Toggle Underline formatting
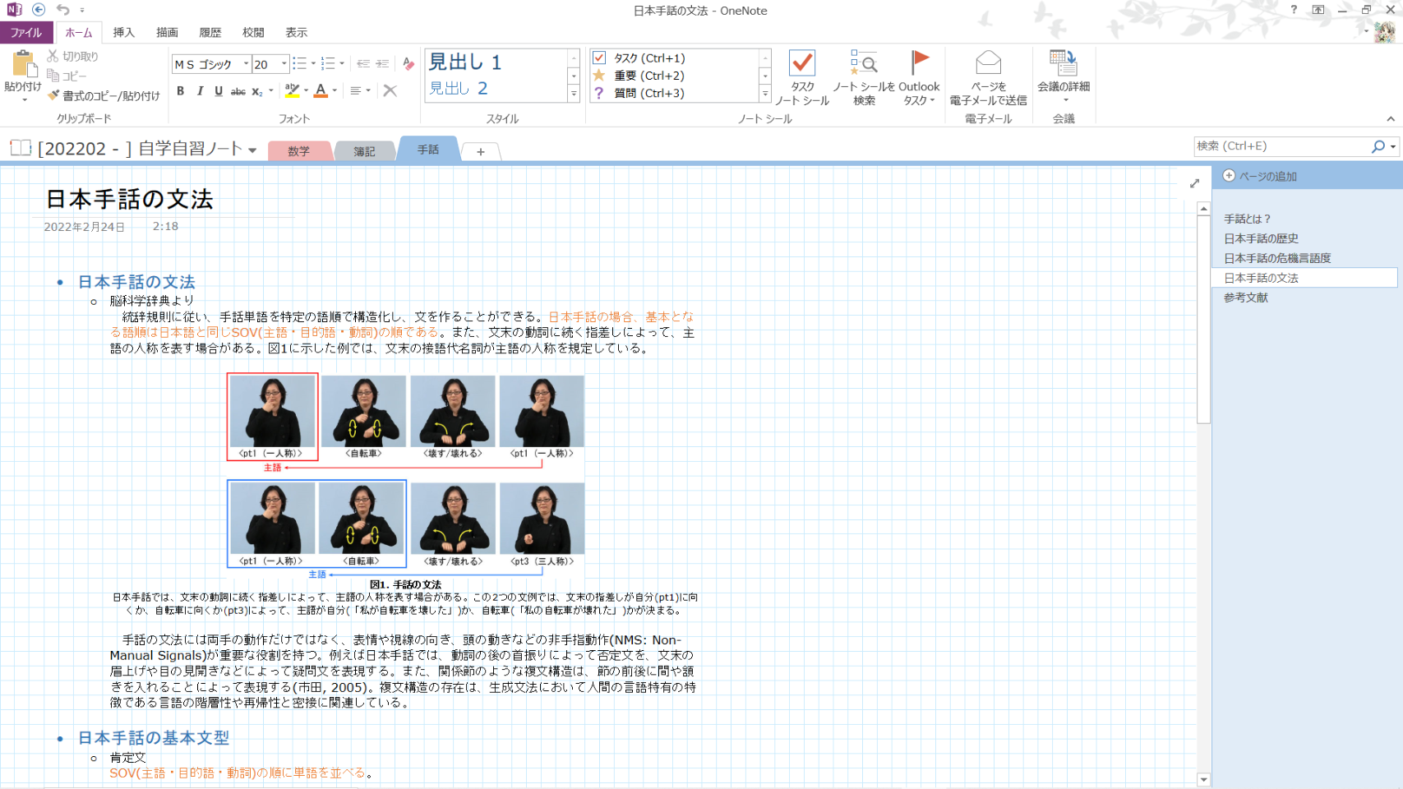 pos(219,90)
